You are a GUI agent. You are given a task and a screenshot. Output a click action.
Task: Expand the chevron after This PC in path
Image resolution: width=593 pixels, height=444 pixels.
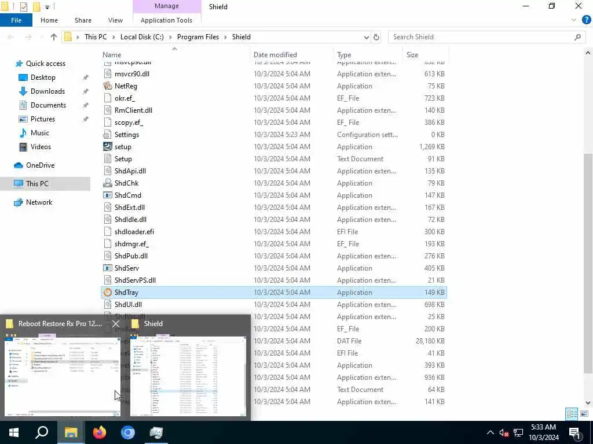click(x=114, y=37)
